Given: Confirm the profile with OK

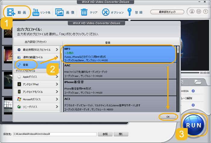Looking at the screenshot, I should click(x=168, y=117).
